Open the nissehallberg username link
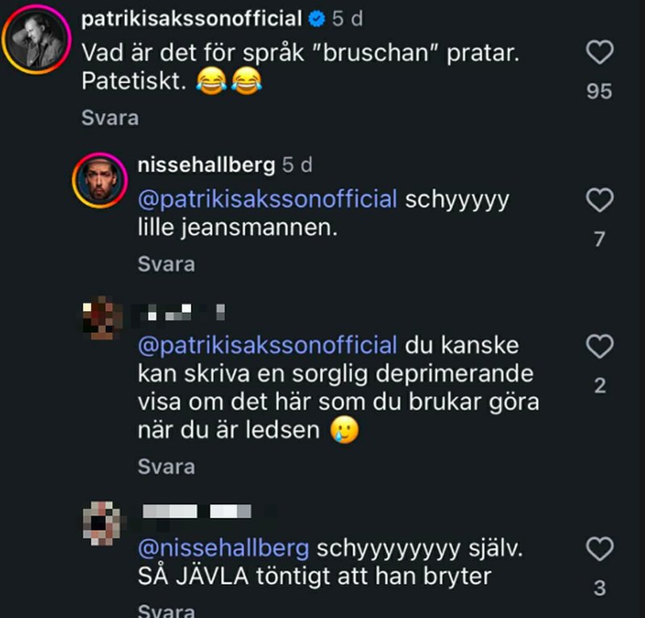This screenshot has width=645, height=618. [x=206, y=165]
